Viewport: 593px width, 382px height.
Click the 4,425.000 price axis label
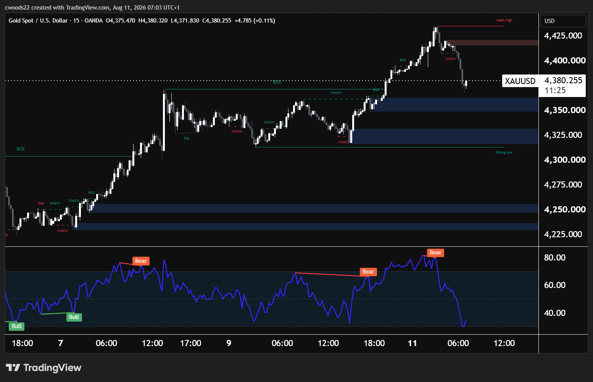pyautogui.click(x=563, y=36)
